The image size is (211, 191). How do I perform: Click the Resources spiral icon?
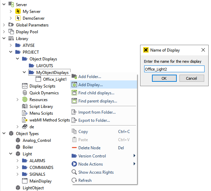tap(25, 100)
